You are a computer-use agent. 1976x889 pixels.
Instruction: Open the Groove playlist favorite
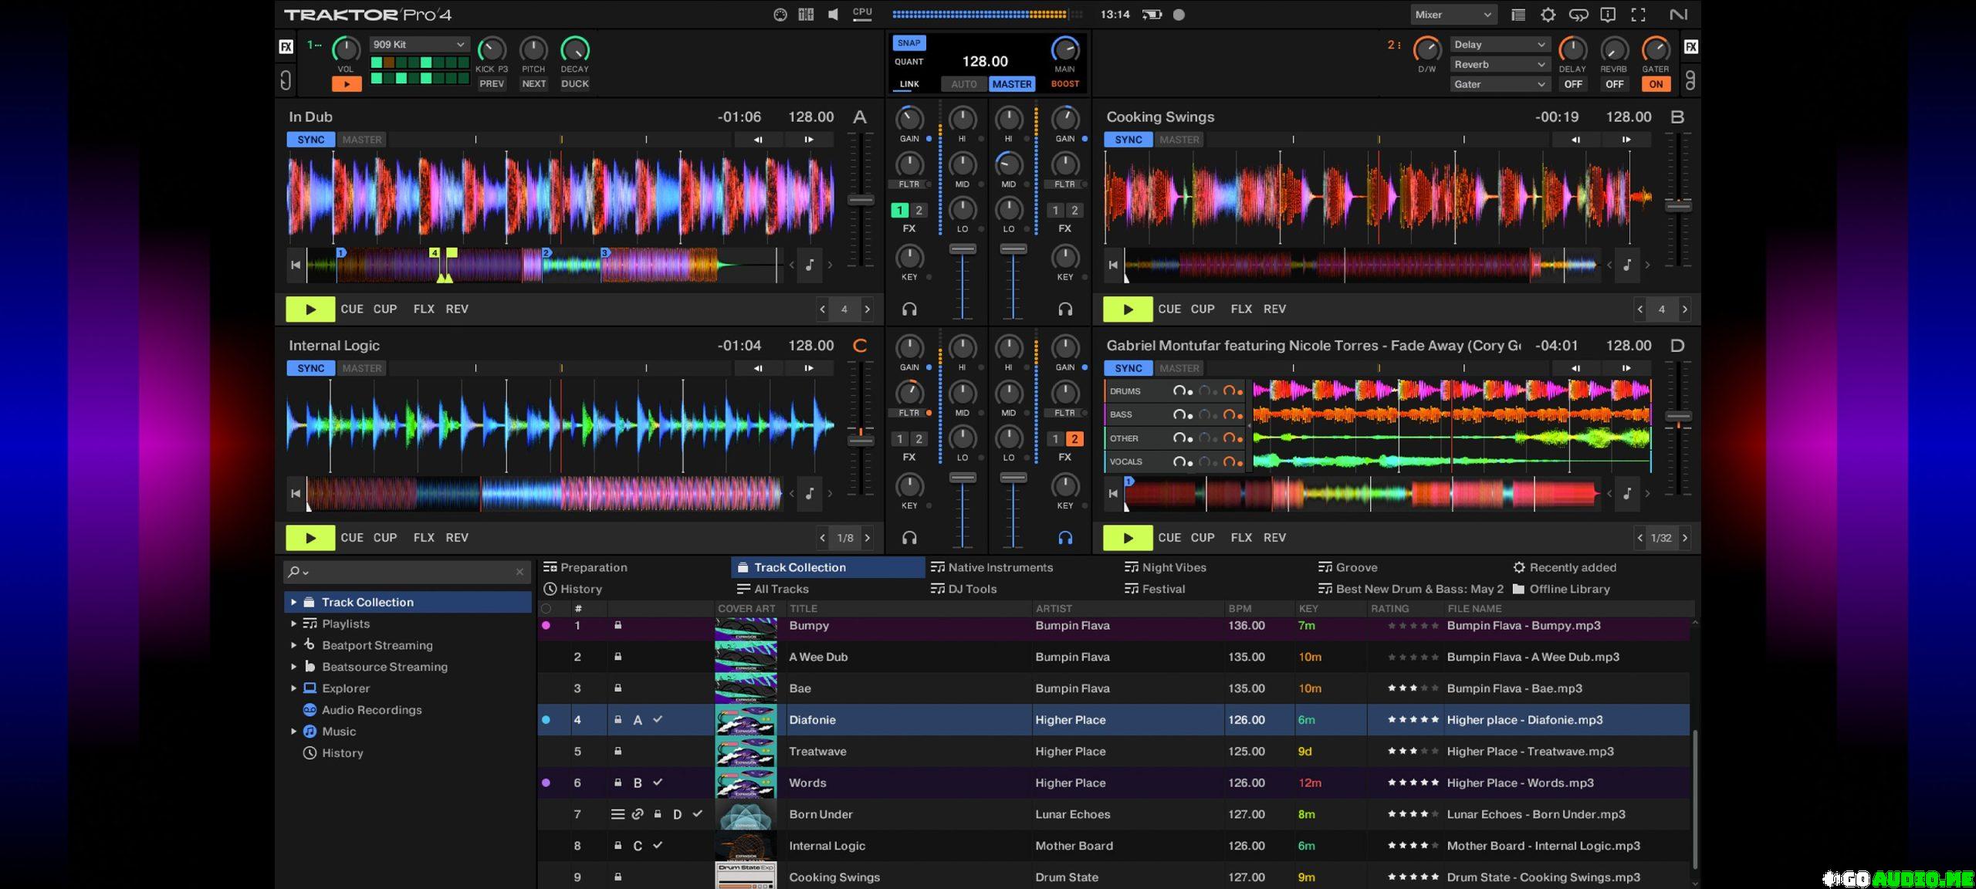pyautogui.click(x=1348, y=567)
